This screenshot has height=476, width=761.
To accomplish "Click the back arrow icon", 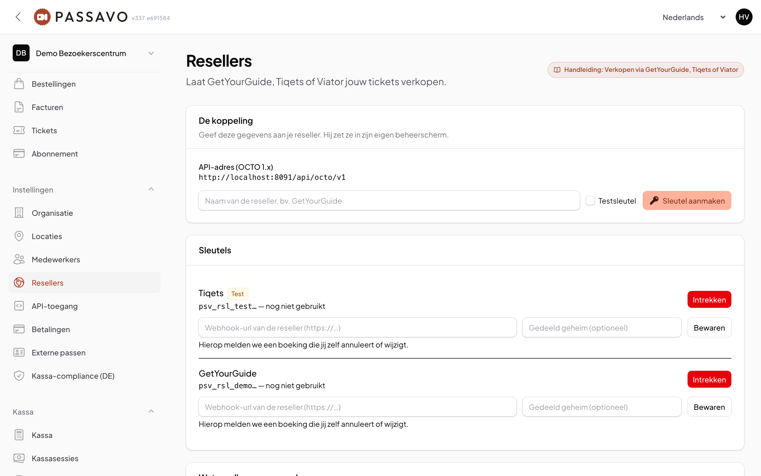I will click(18, 17).
